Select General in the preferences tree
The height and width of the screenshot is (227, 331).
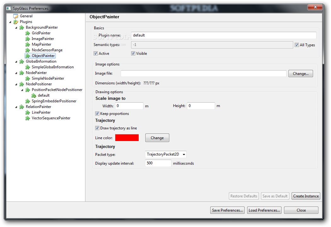click(26, 16)
